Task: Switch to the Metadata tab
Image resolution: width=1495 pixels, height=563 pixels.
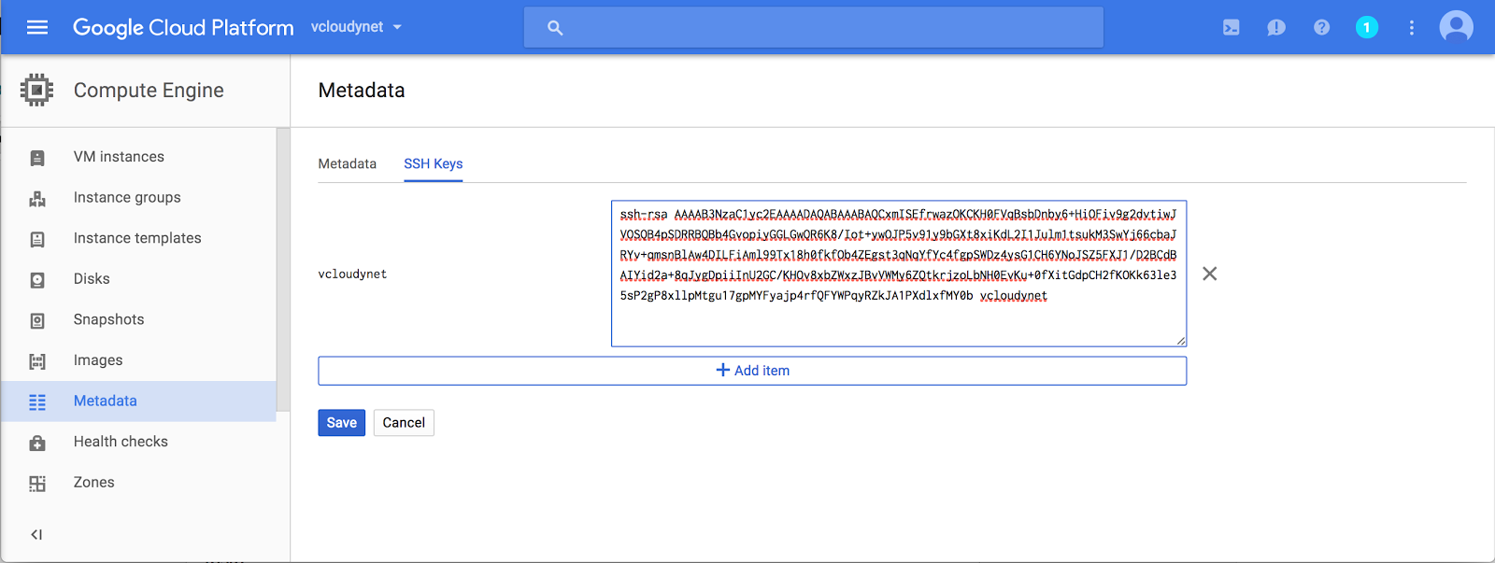Action: [348, 163]
